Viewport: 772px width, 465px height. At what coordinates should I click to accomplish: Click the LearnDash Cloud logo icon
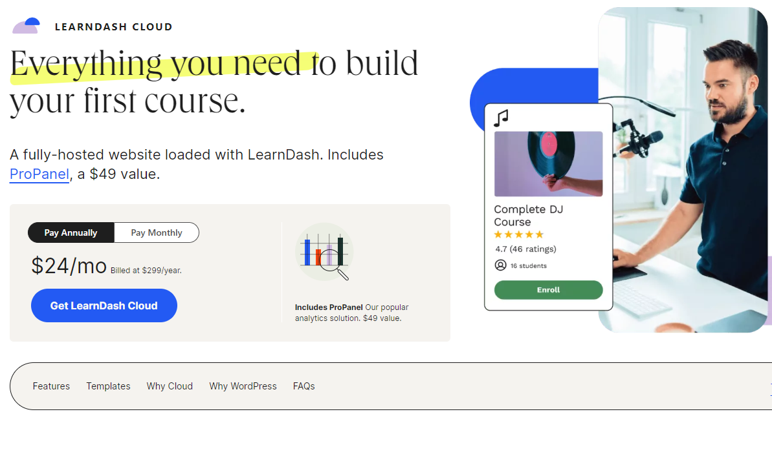click(x=26, y=26)
